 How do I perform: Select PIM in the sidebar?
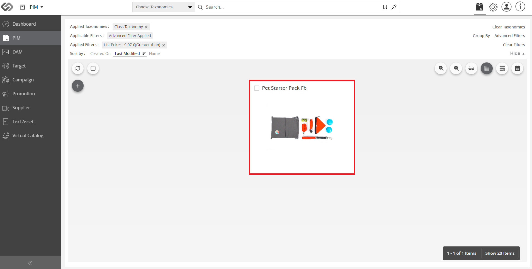(31, 38)
